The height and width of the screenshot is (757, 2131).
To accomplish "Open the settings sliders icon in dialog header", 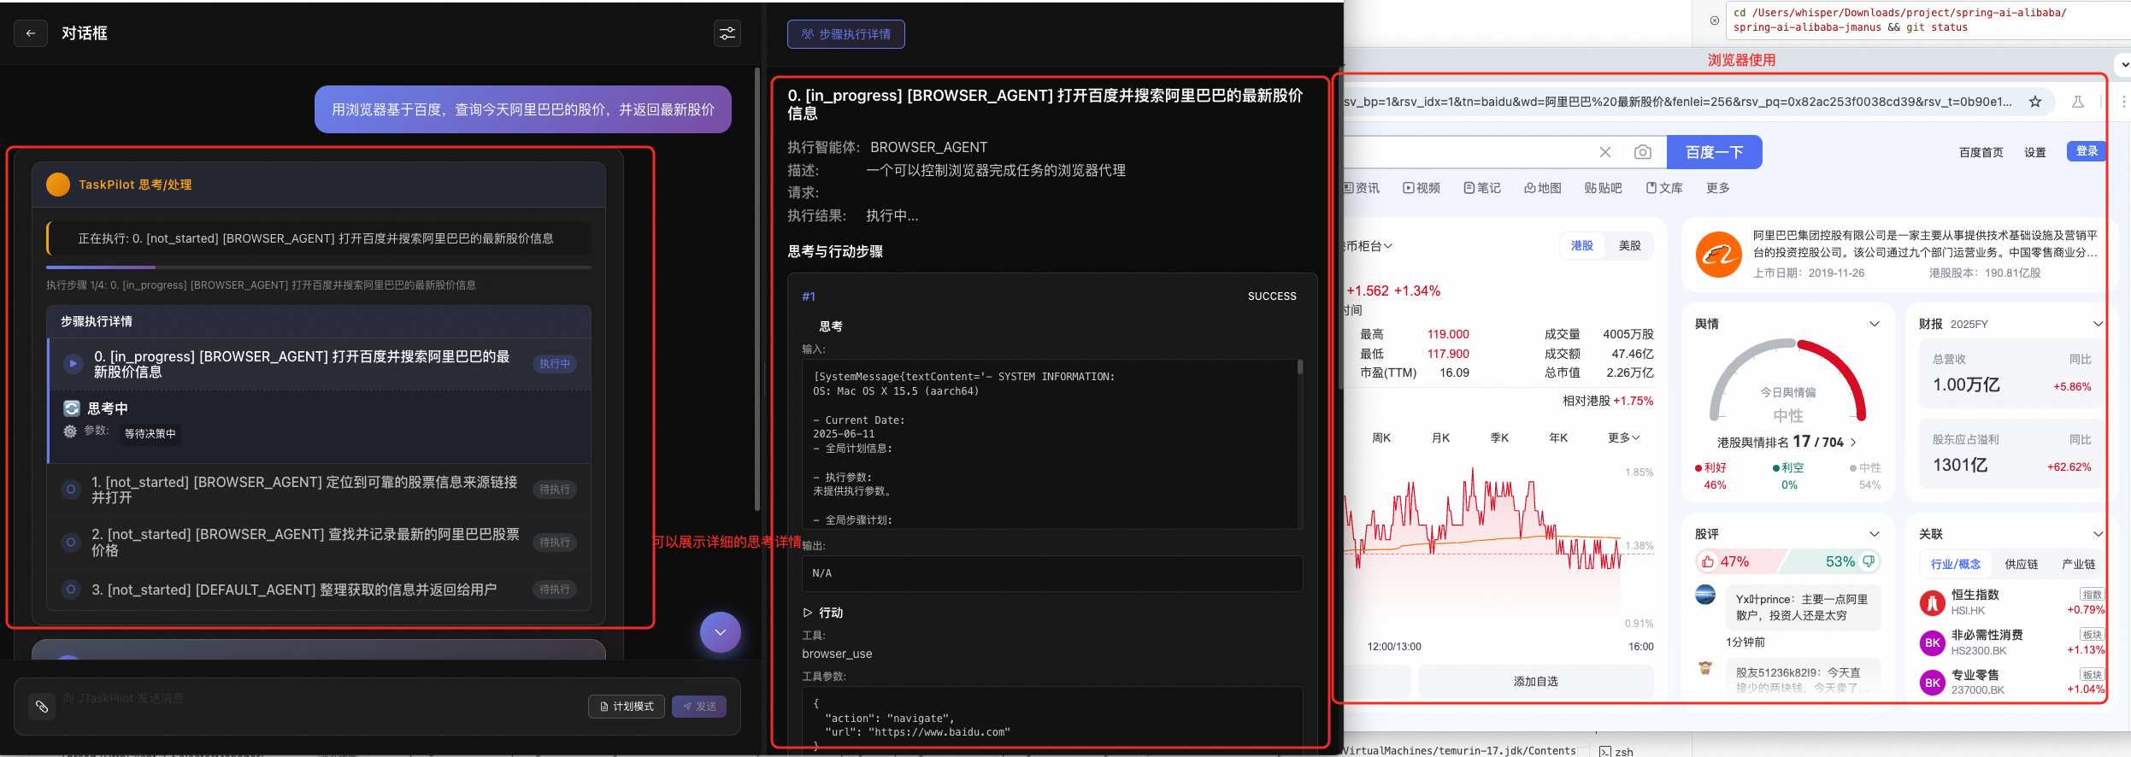I will coord(727,33).
